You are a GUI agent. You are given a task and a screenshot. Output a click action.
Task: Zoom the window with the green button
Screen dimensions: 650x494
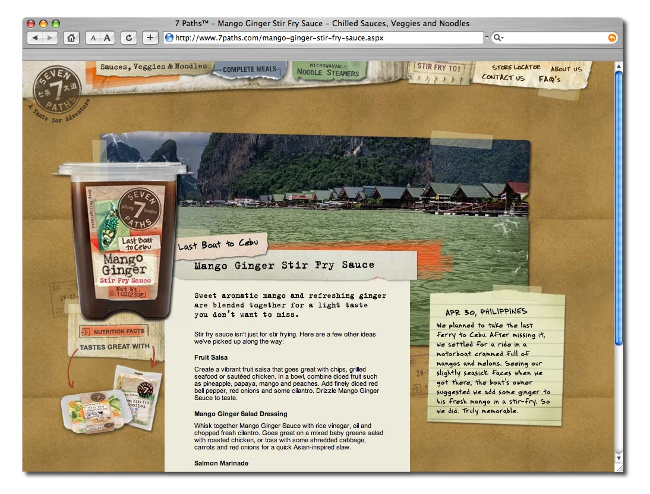tap(55, 24)
